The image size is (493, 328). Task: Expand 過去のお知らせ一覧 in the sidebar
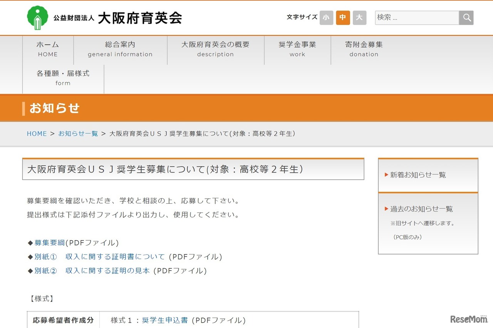click(421, 209)
